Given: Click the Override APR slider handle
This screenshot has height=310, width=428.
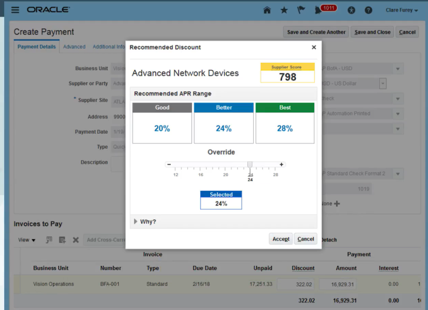Looking at the screenshot, I should pos(250,165).
